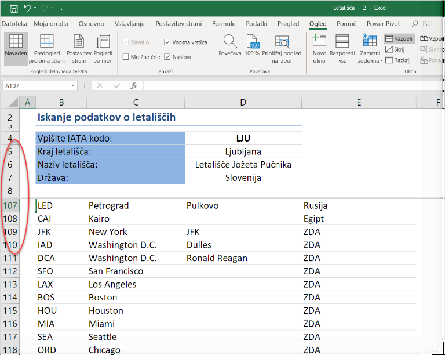Open the Undo history dropdown arrow

tap(35, 8)
